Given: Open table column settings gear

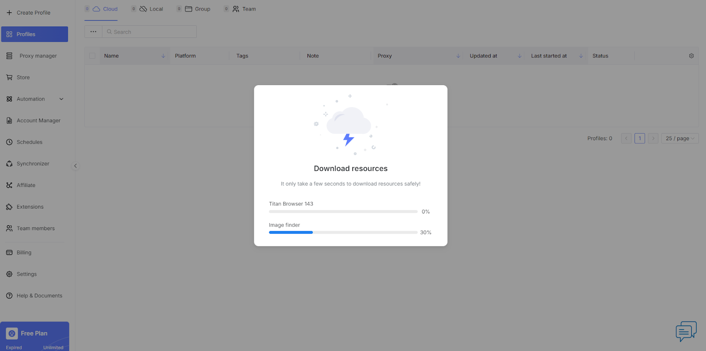Looking at the screenshot, I should click(691, 56).
